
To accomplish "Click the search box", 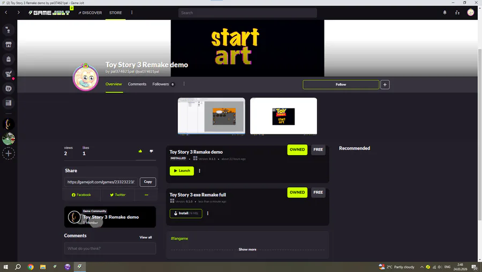I will pos(247,13).
